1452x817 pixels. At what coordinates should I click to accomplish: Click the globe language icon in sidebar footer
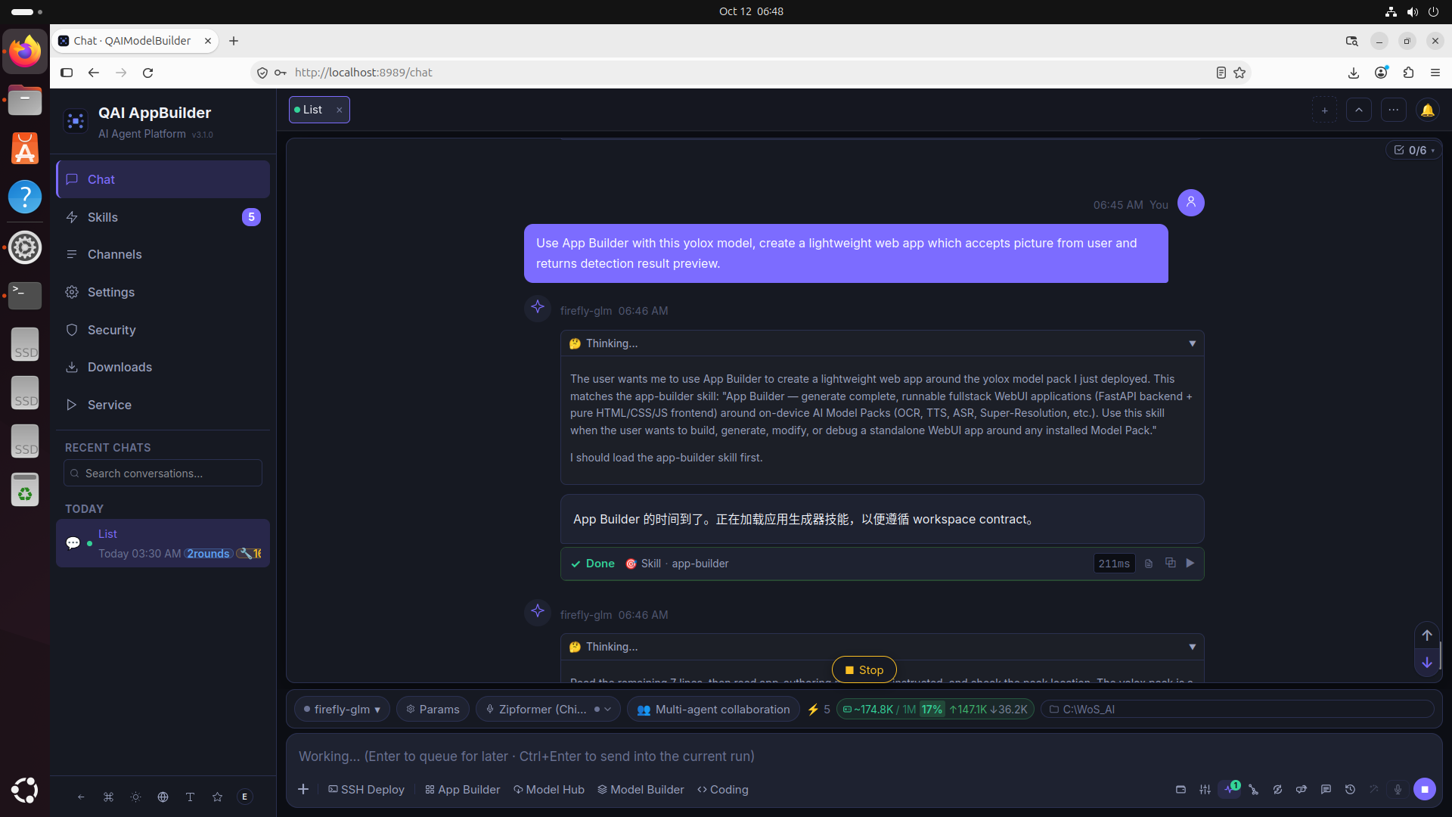pos(163,797)
